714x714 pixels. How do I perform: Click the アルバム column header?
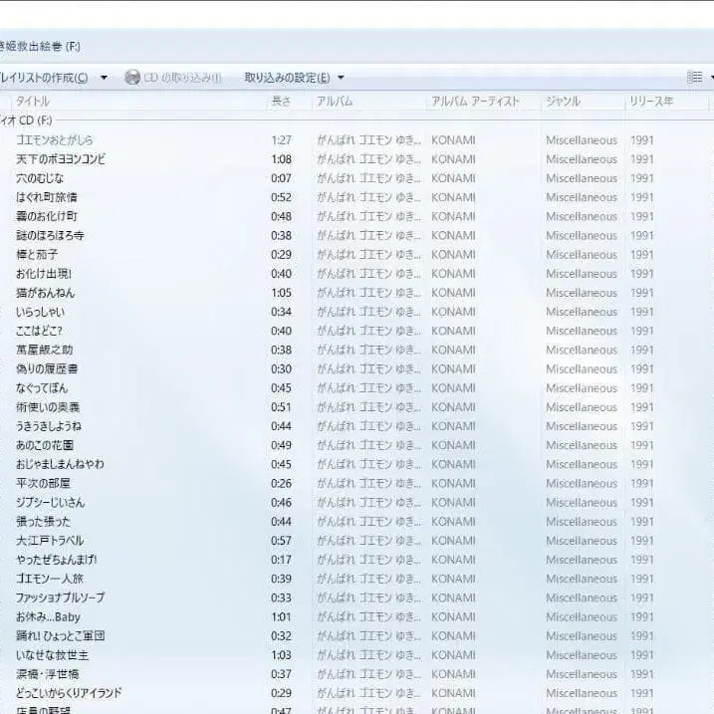pyautogui.click(x=335, y=102)
